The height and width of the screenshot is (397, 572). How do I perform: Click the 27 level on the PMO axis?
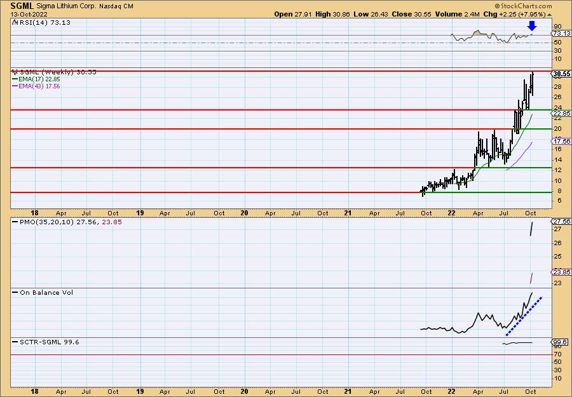[x=559, y=229]
